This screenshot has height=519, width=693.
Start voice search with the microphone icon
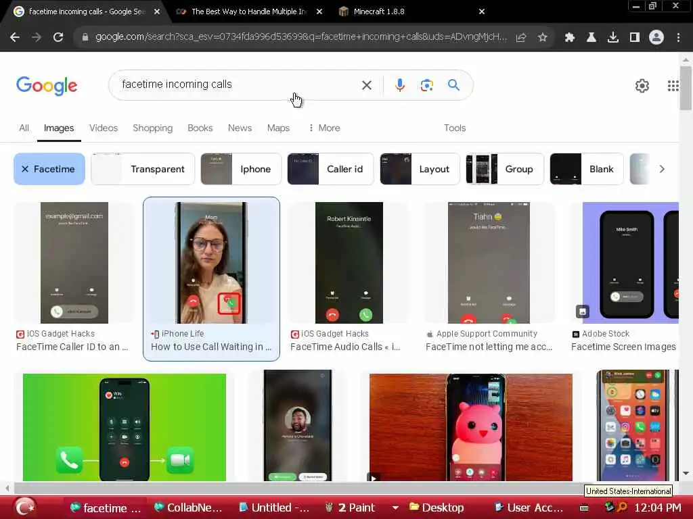tap(399, 84)
